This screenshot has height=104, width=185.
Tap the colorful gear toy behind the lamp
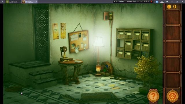(x=107, y=68)
